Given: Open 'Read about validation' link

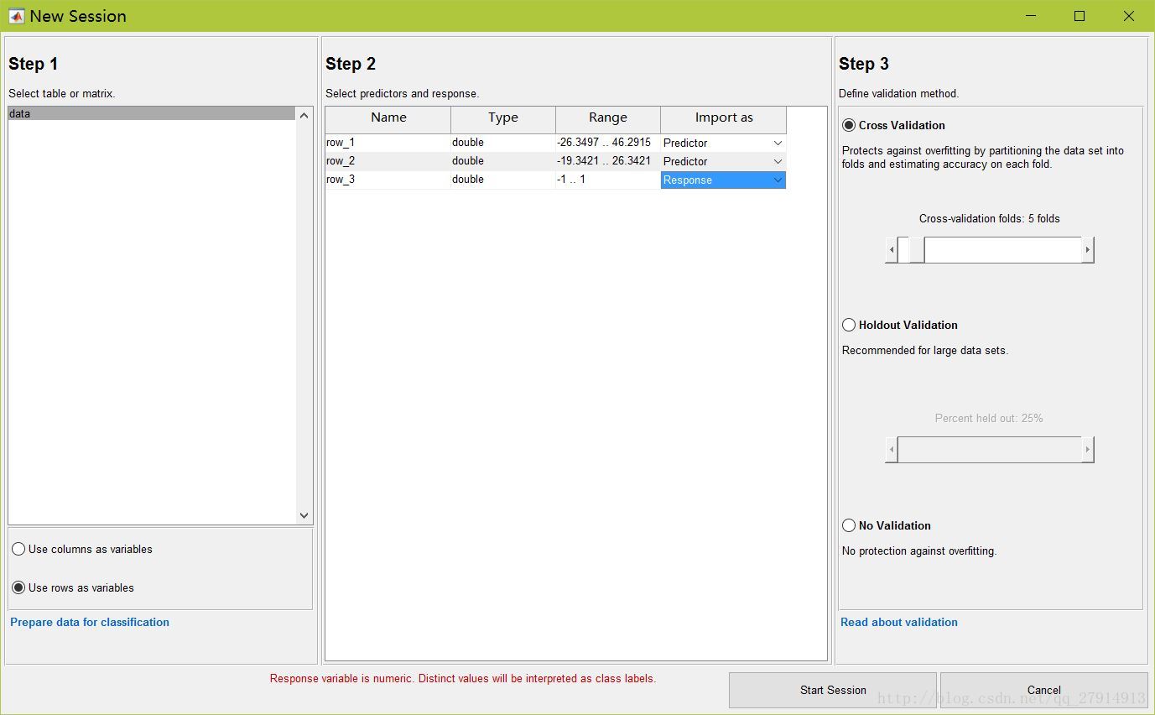Looking at the screenshot, I should tap(899, 622).
